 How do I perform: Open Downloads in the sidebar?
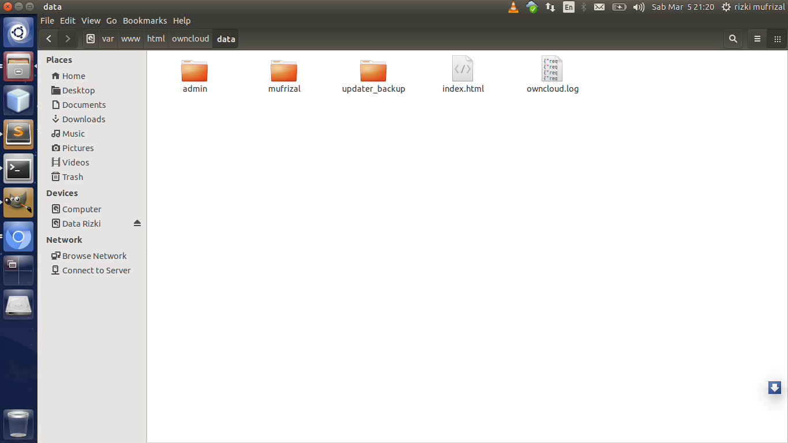[84, 119]
